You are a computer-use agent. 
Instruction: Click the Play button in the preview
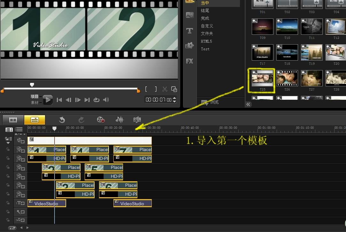tap(48, 100)
